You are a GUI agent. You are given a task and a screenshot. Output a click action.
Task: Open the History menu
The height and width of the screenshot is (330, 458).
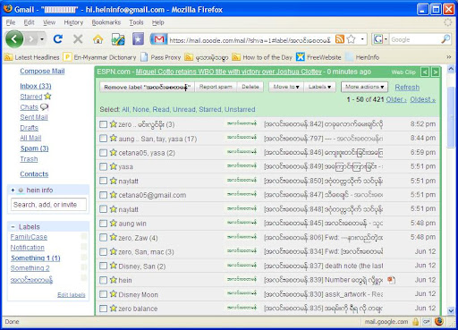coord(73,22)
